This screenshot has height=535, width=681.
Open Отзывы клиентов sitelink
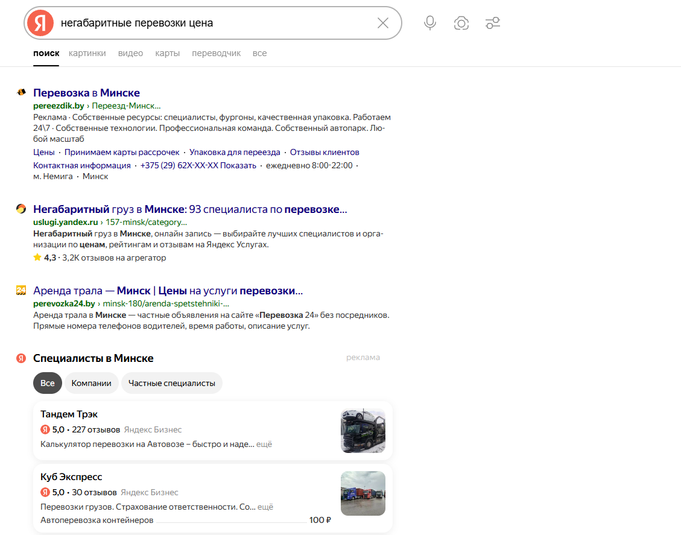click(x=325, y=152)
